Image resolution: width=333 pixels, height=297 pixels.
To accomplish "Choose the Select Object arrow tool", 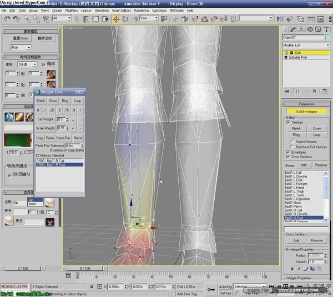I will tap(77, 19).
